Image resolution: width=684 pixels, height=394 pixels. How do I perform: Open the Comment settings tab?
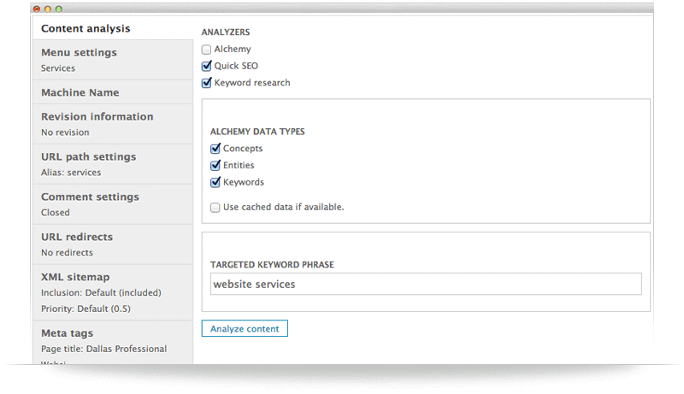point(113,204)
